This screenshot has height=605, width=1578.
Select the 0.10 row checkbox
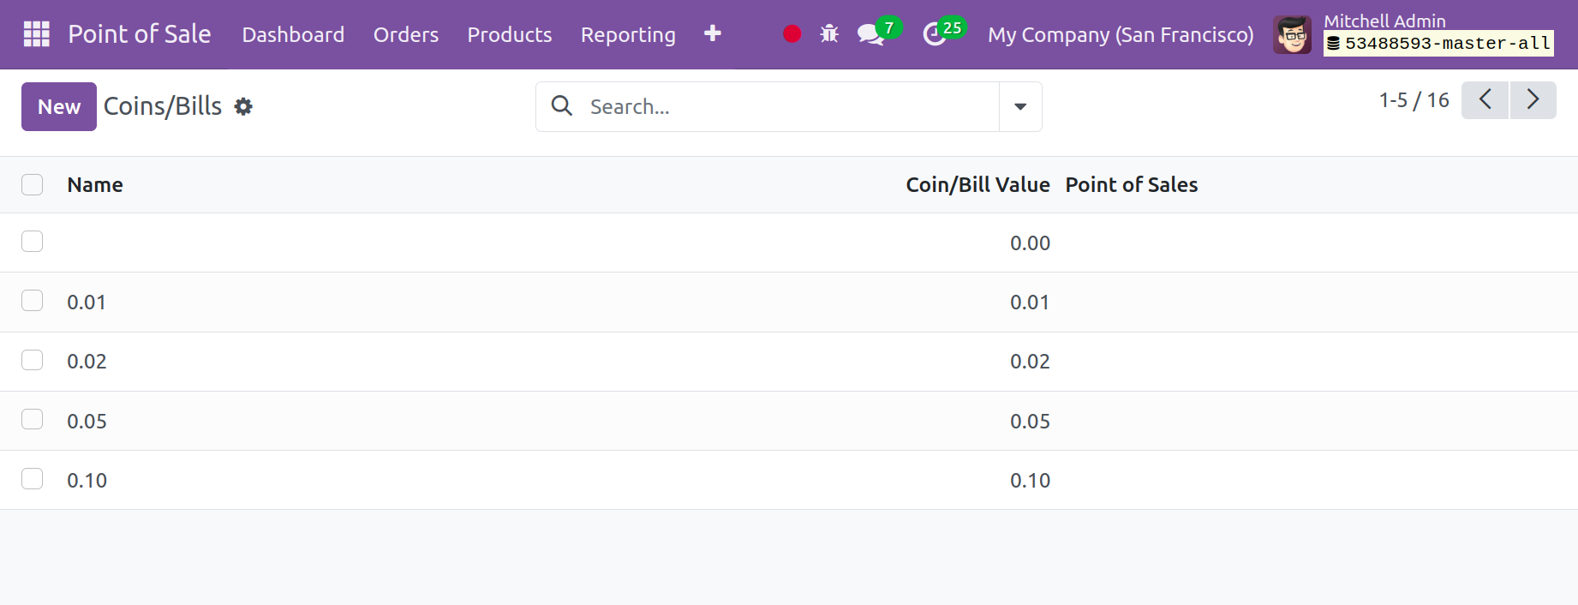(33, 479)
